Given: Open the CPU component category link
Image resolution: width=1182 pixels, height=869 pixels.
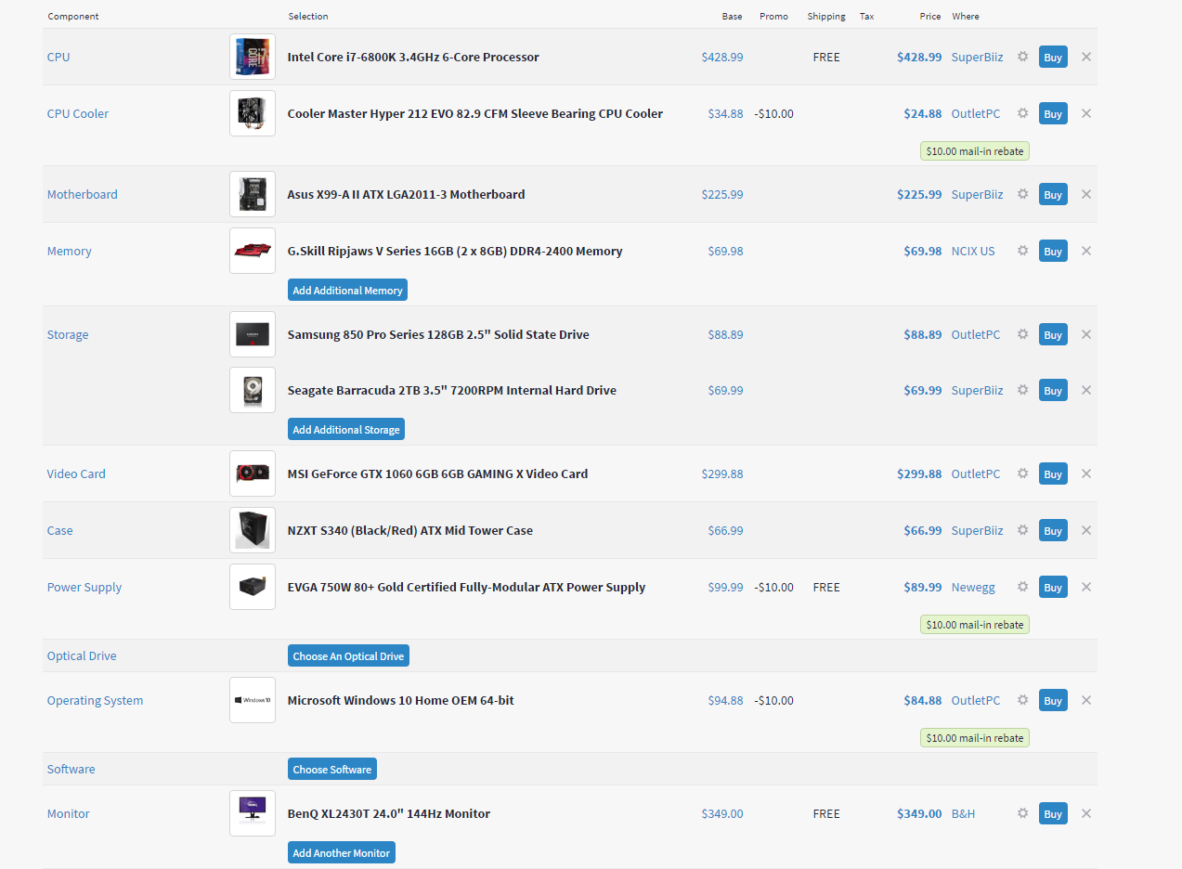Looking at the screenshot, I should [58, 57].
